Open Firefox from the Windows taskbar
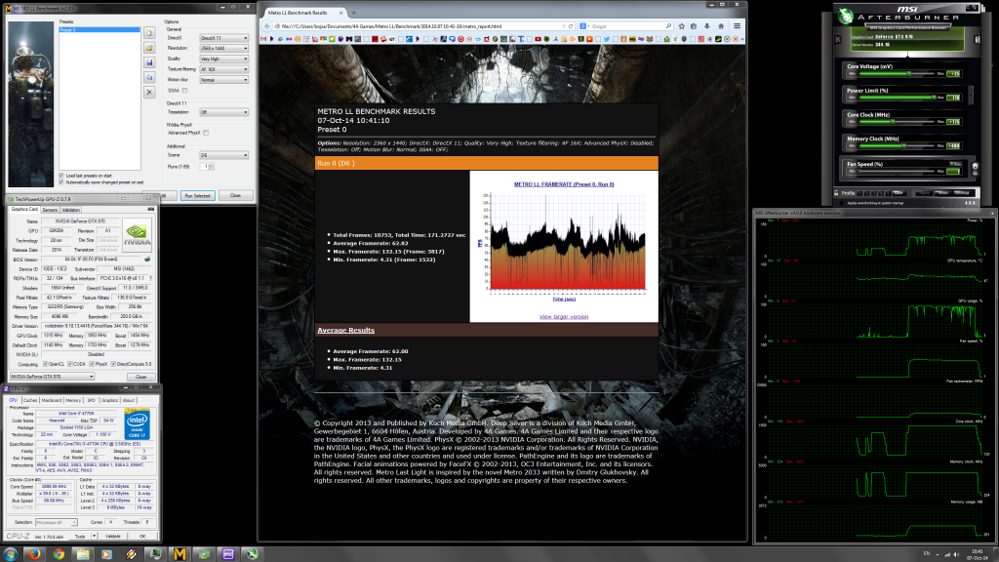Screen dimensions: 999x562 (x=36, y=553)
